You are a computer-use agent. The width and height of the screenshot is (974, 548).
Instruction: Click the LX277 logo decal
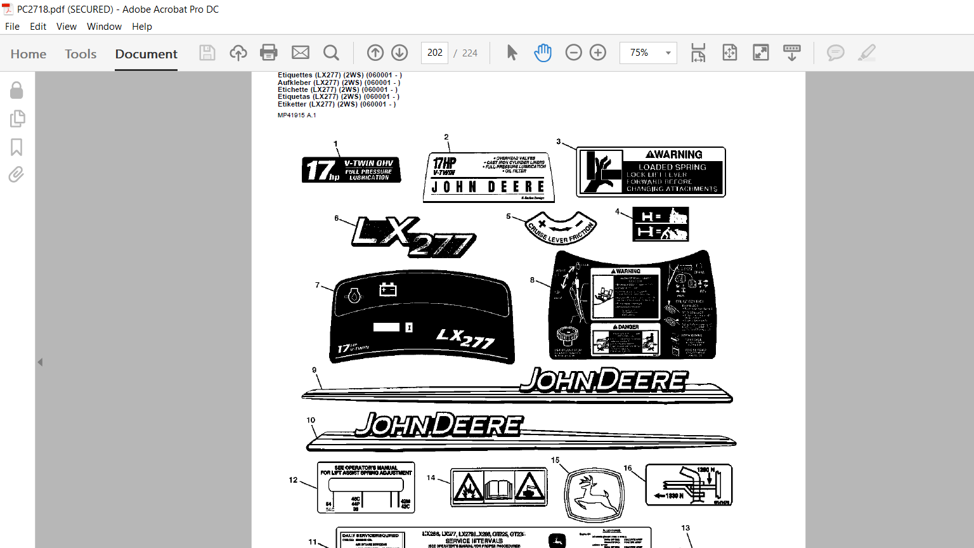click(414, 237)
